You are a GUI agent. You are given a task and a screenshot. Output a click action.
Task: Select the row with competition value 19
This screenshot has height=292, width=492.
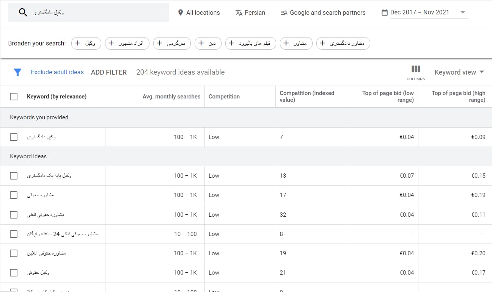pos(14,253)
